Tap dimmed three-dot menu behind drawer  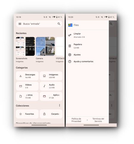pos(112,105)
